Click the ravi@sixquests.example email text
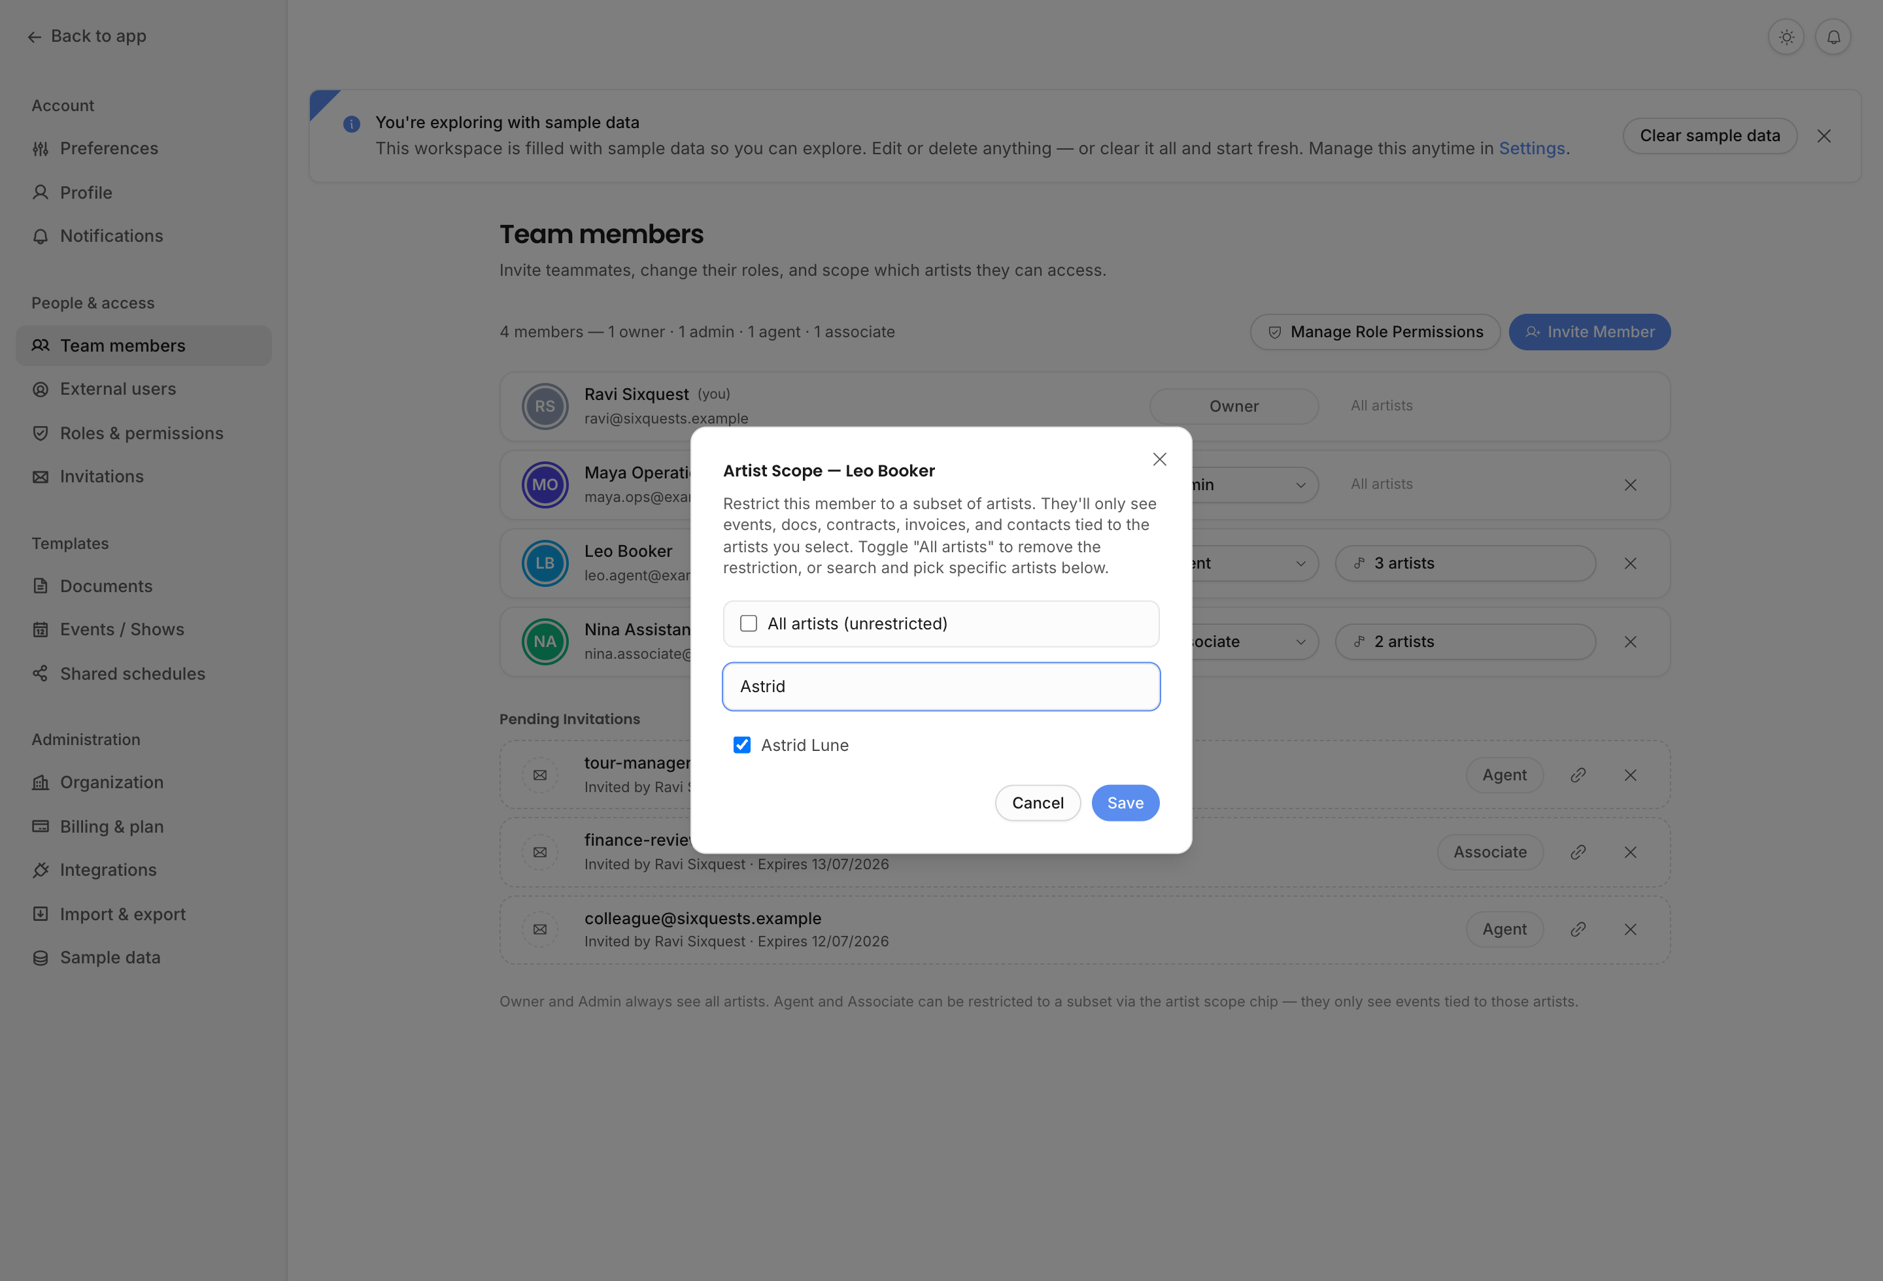Viewport: 1883px width, 1281px height. point(666,419)
